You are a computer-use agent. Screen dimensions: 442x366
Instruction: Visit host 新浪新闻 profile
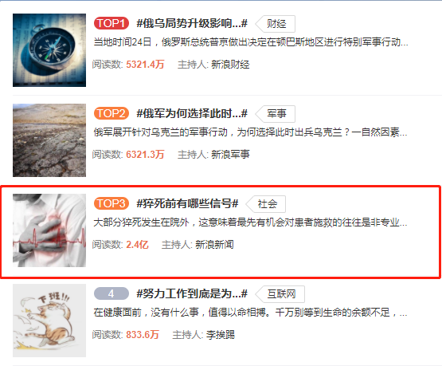(214, 245)
